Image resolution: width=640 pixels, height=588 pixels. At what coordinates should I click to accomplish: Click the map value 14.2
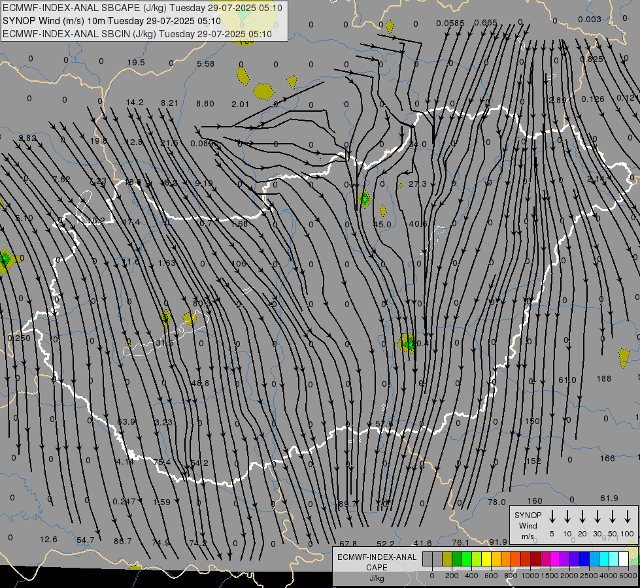[x=135, y=102]
